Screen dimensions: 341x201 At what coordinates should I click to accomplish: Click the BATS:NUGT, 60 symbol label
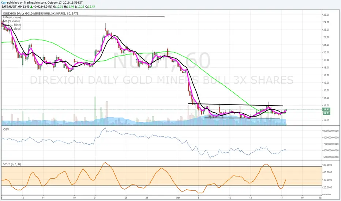tap(11, 7)
